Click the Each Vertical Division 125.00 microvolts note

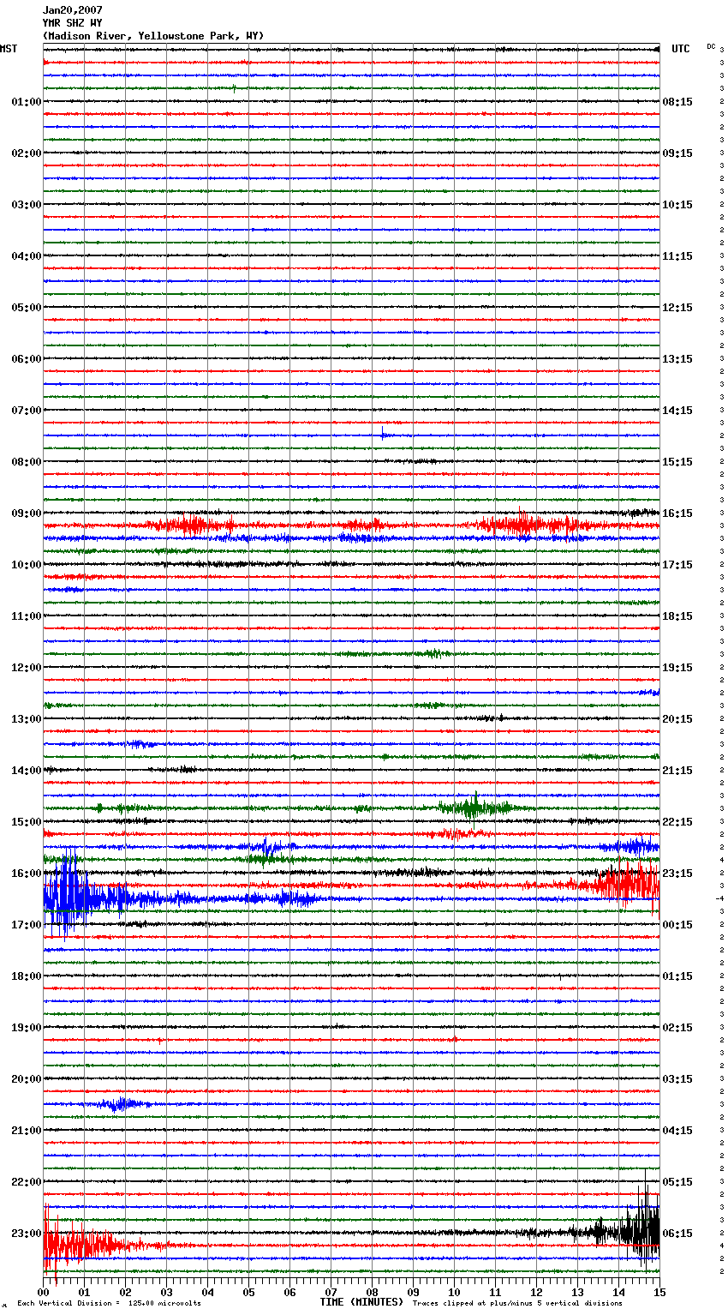point(109,1304)
